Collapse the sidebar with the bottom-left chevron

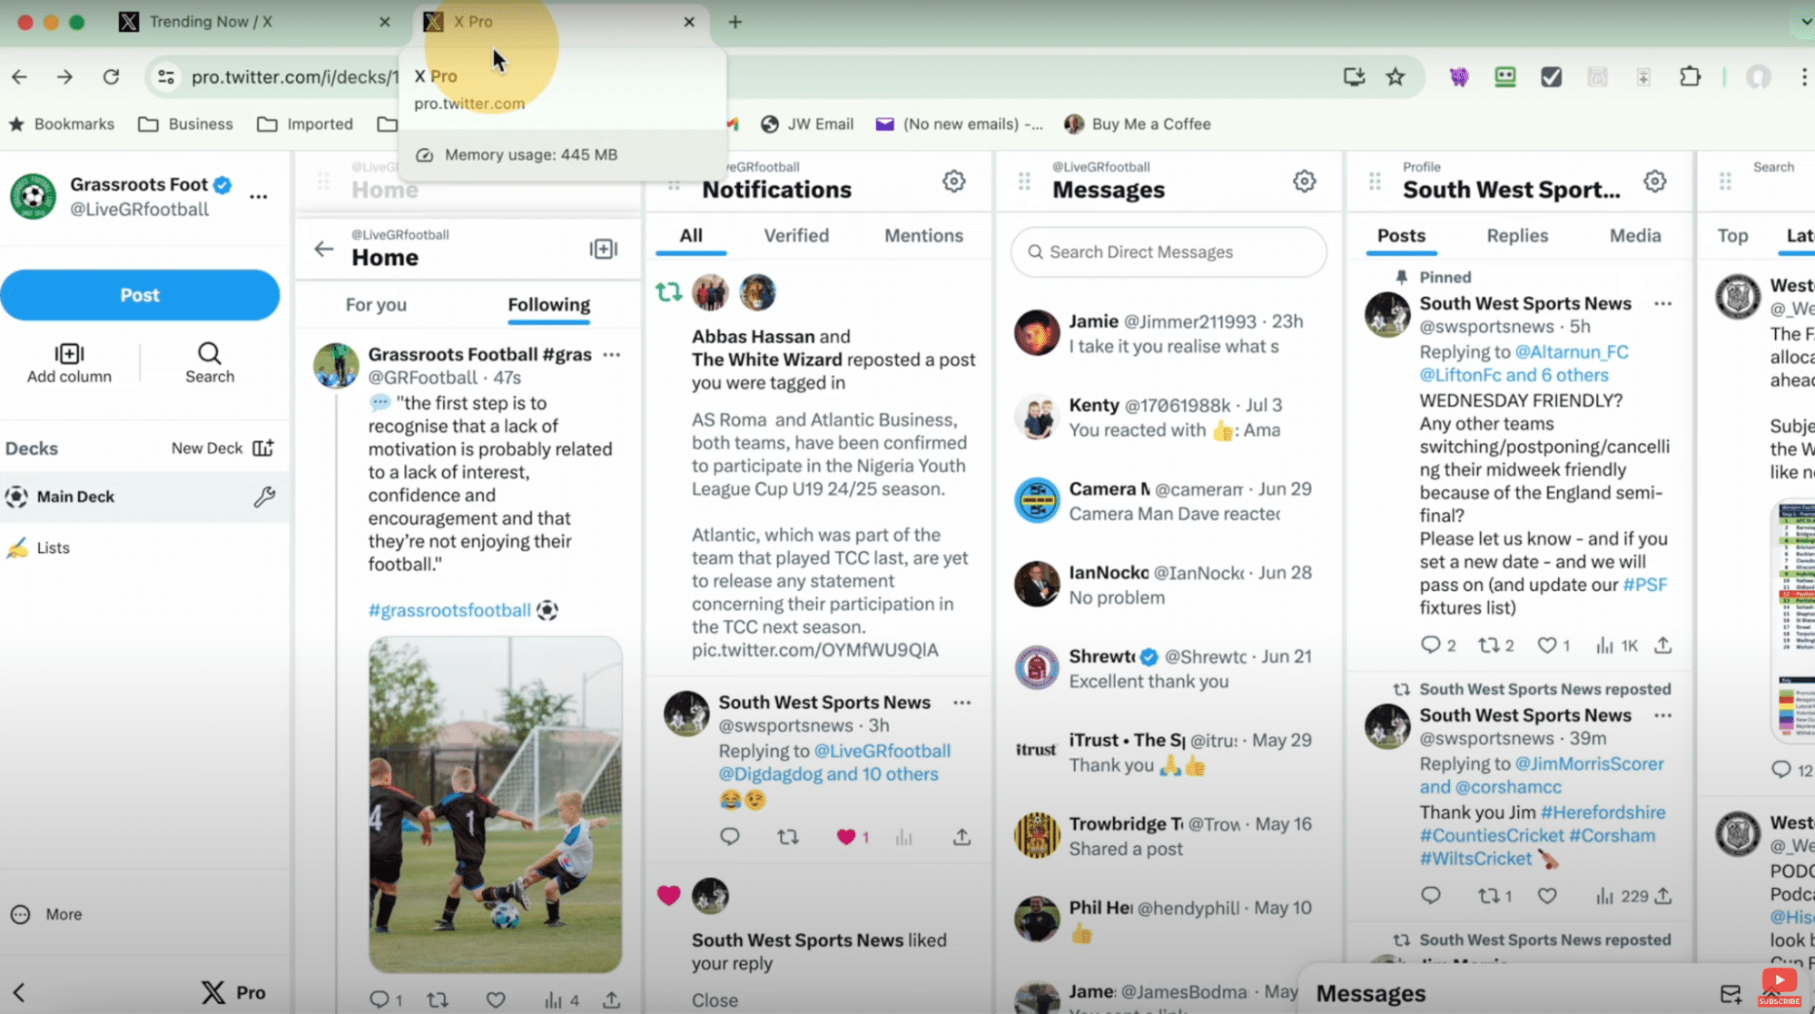[x=21, y=991]
